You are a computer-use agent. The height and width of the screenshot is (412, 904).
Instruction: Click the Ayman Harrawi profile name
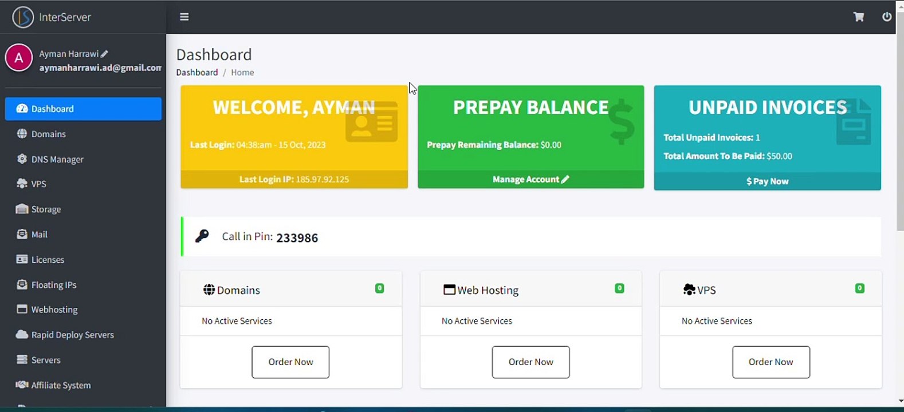[69, 54]
